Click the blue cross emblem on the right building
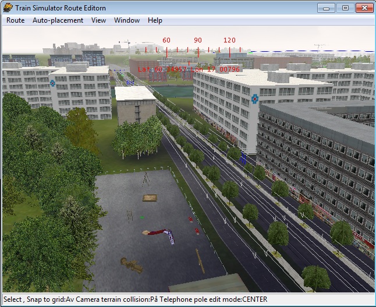Image resolution: width=376 pixels, height=307 pixels. (x=254, y=99)
